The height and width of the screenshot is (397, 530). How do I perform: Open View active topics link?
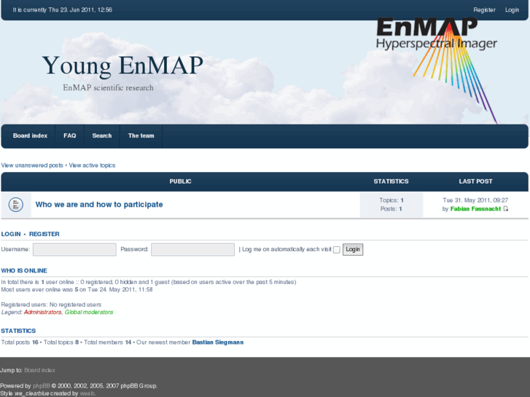92,165
